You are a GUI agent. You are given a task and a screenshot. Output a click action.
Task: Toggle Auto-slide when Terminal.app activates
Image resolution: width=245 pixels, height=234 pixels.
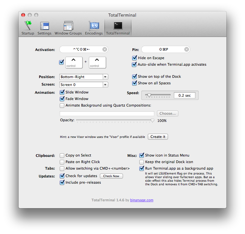pos(134,64)
